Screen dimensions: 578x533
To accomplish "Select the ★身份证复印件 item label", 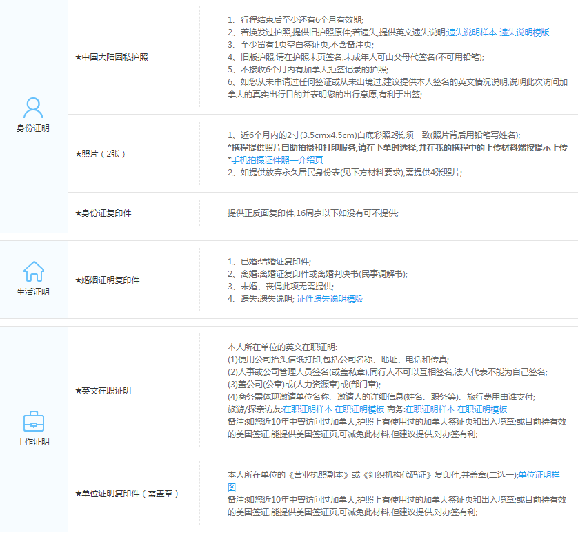I will coord(103,213).
